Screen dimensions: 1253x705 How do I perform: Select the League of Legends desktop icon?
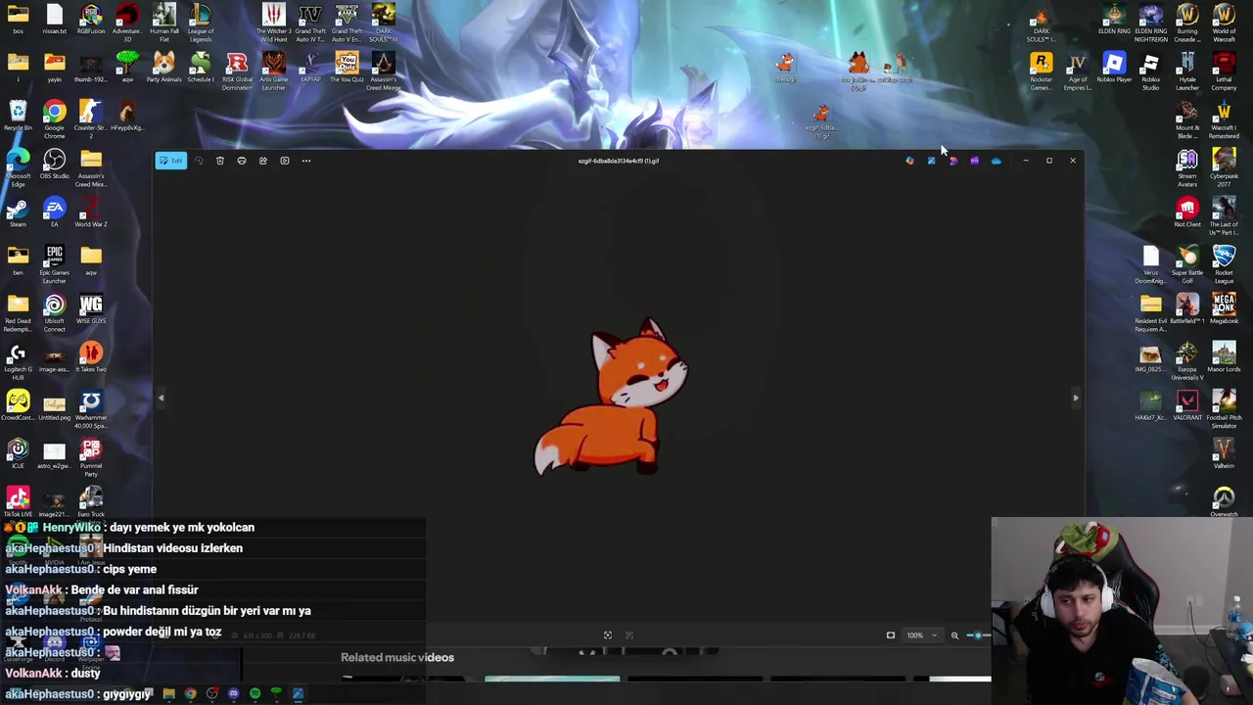pos(201,22)
